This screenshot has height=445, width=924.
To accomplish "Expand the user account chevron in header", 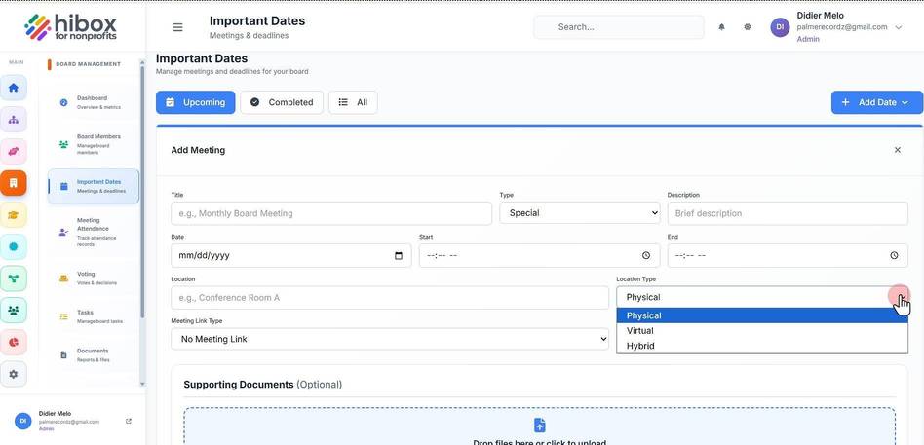I will [x=898, y=27].
